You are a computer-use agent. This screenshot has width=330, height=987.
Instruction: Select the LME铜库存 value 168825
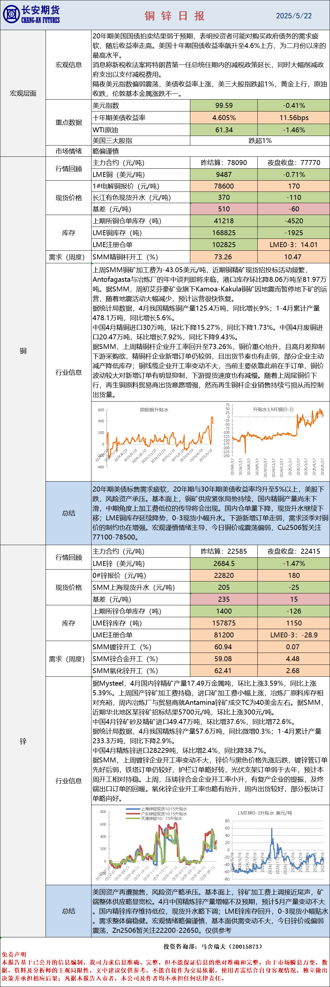224,233
